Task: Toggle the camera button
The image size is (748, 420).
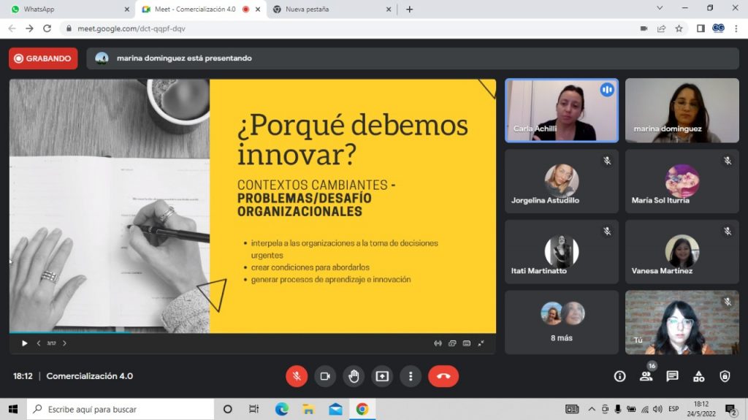Action: tap(325, 376)
